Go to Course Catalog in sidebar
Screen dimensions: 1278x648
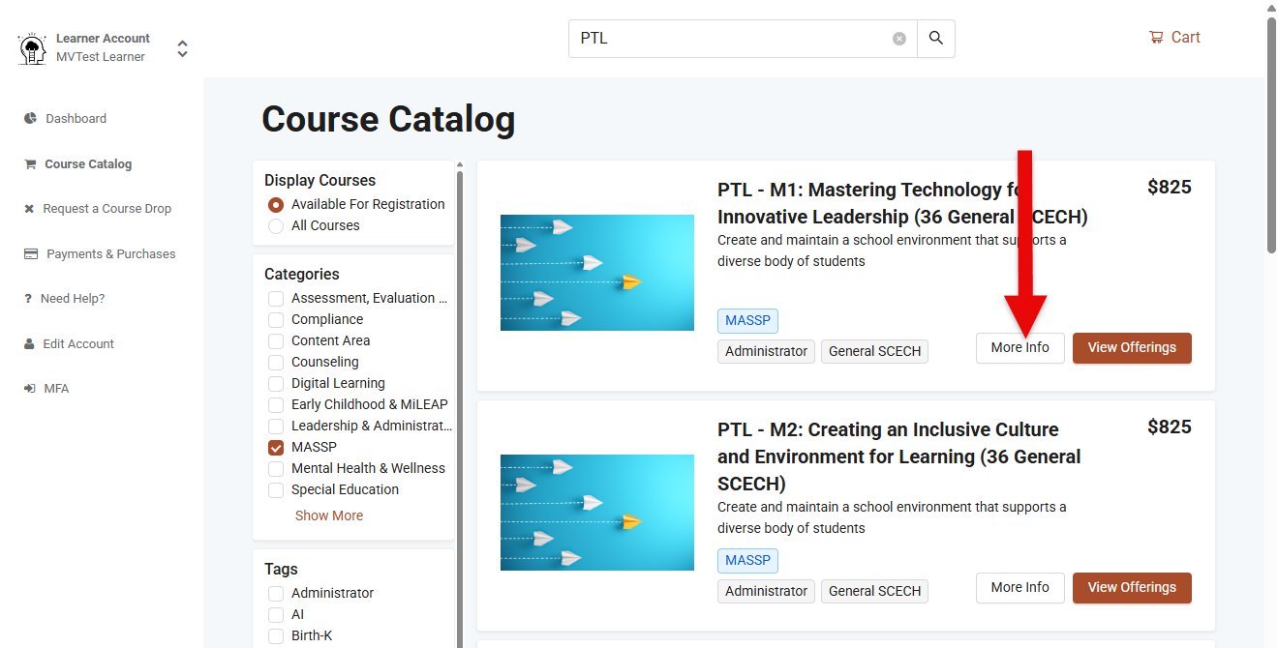click(x=88, y=164)
